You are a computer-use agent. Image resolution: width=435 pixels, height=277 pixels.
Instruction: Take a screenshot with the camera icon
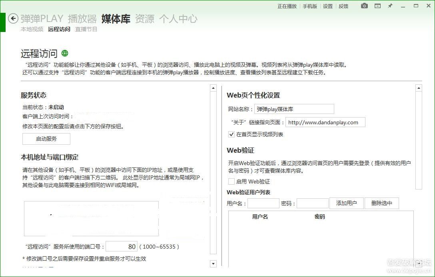(364, 6)
